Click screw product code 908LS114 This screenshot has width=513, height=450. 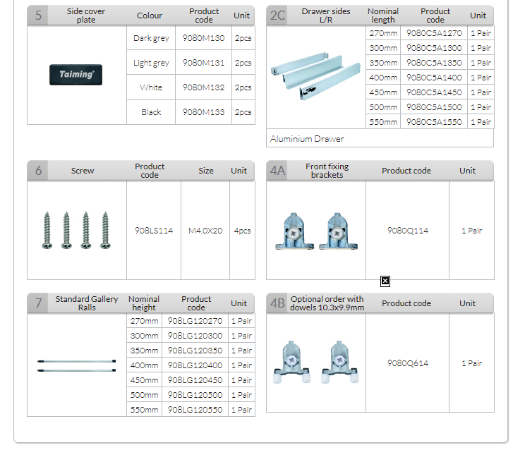coord(153,231)
